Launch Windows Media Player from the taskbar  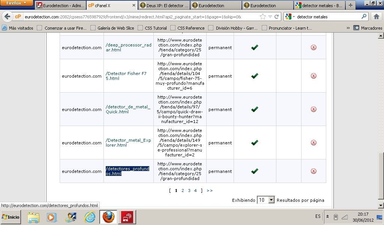(x=52, y=217)
